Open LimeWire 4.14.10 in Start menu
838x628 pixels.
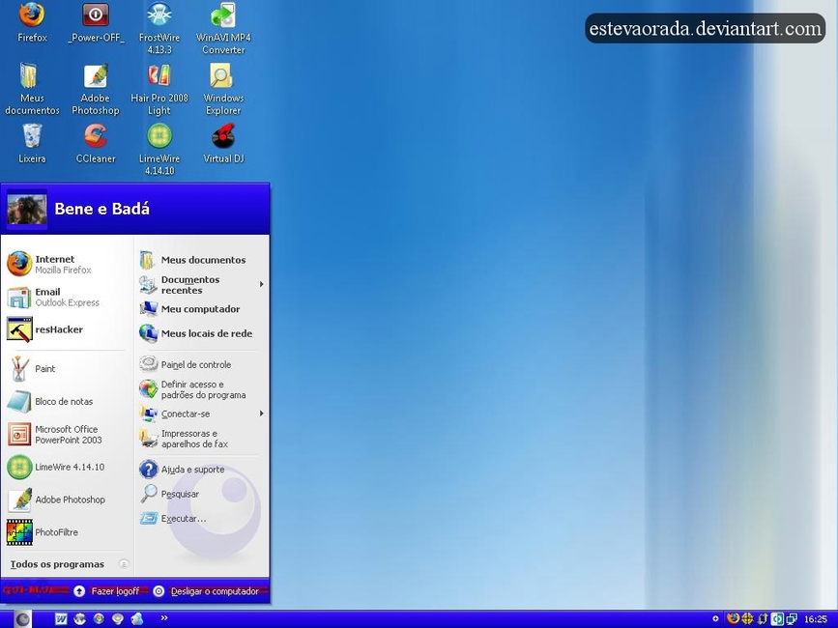67,467
